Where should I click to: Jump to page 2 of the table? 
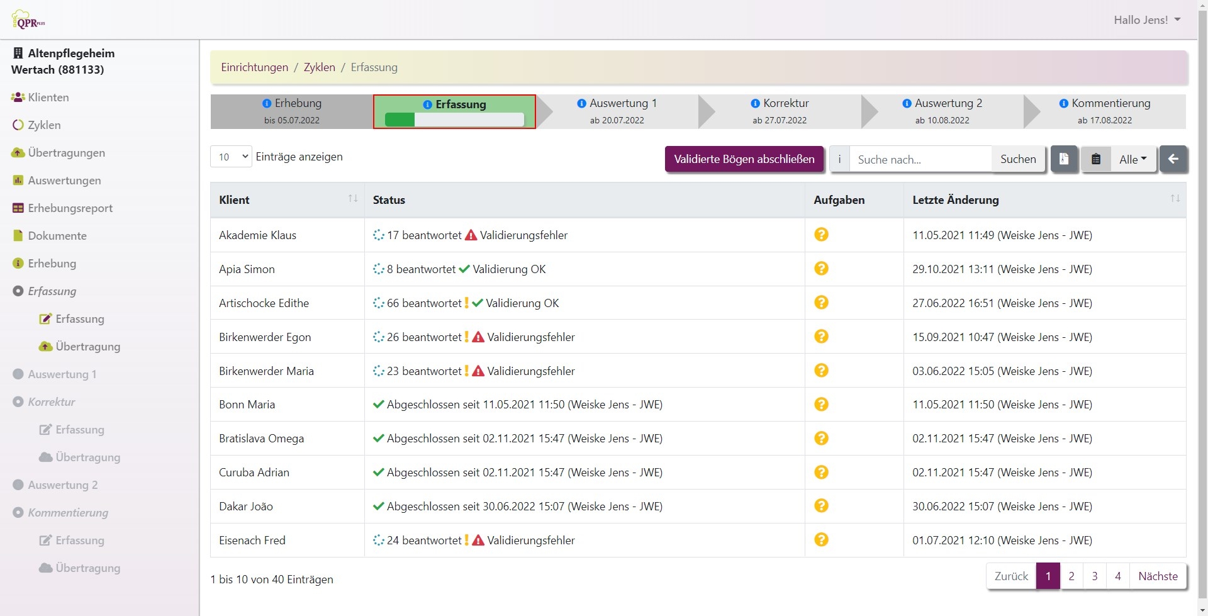tap(1071, 576)
